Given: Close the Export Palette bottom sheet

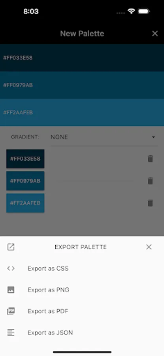Looking at the screenshot, I should (x=149, y=247).
